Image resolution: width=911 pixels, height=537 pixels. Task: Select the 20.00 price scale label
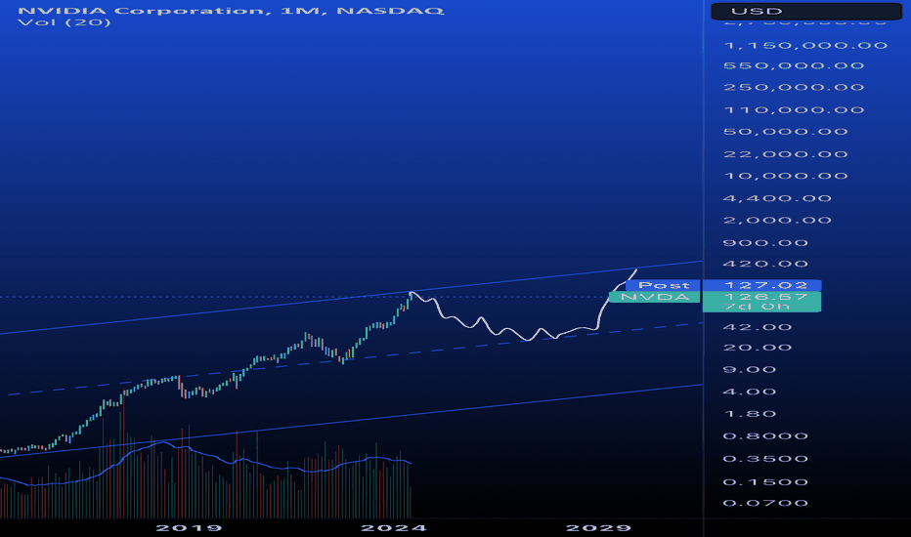point(757,348)
